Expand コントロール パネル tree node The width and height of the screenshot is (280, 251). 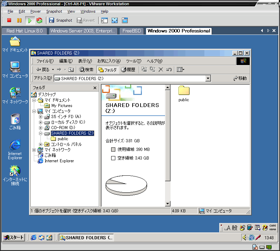40,144
